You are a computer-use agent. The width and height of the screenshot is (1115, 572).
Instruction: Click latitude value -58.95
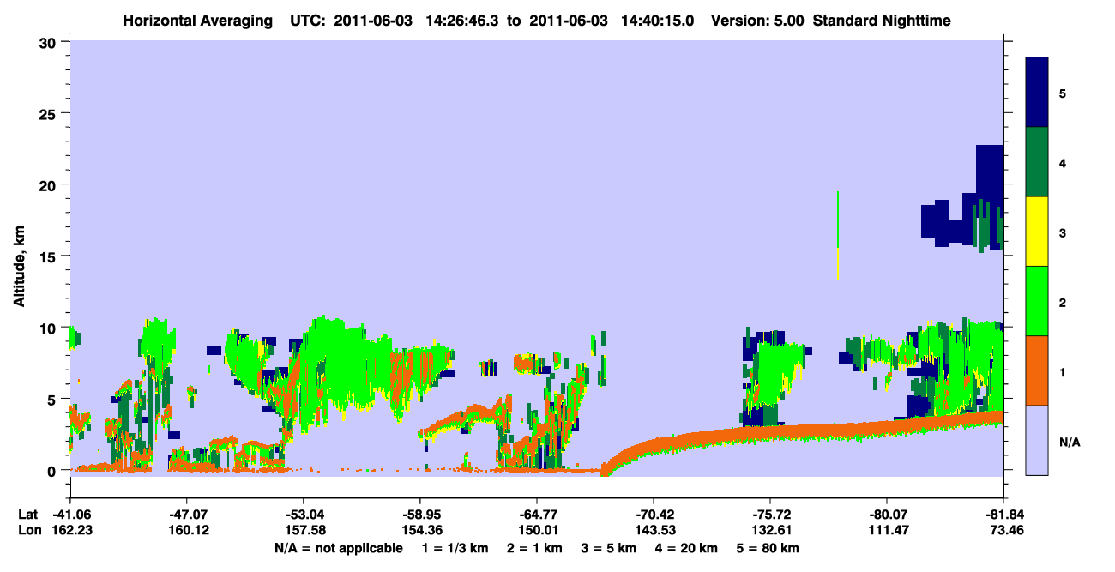coord(419,515)
